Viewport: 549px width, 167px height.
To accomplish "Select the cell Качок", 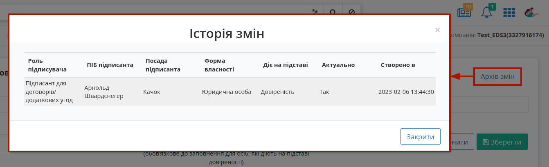I will [152, 92].
